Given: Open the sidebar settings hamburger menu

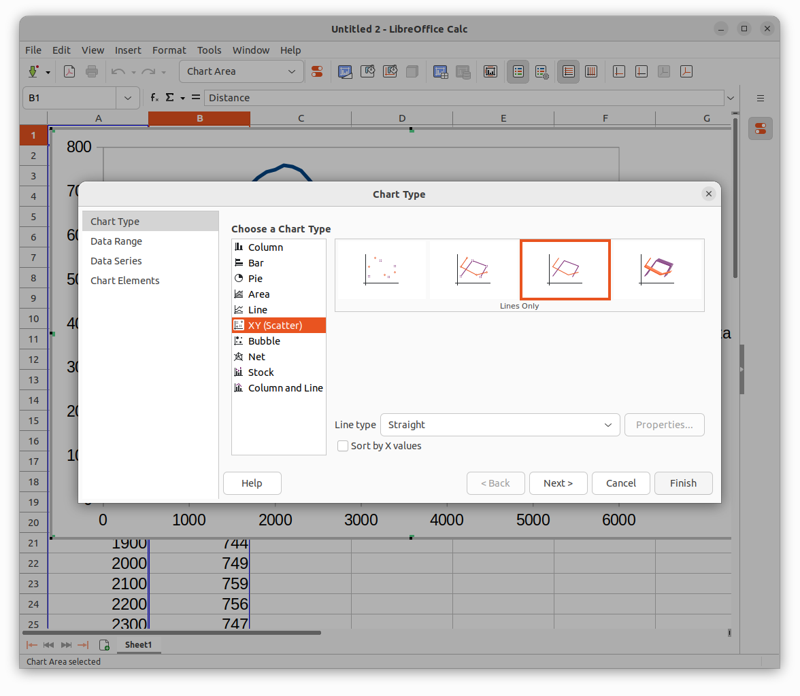Looking at the screenshot, I should (x=761, y=98).
